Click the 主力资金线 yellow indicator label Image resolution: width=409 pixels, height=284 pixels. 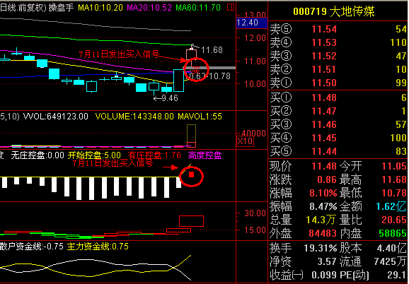[x=98, y=247]
